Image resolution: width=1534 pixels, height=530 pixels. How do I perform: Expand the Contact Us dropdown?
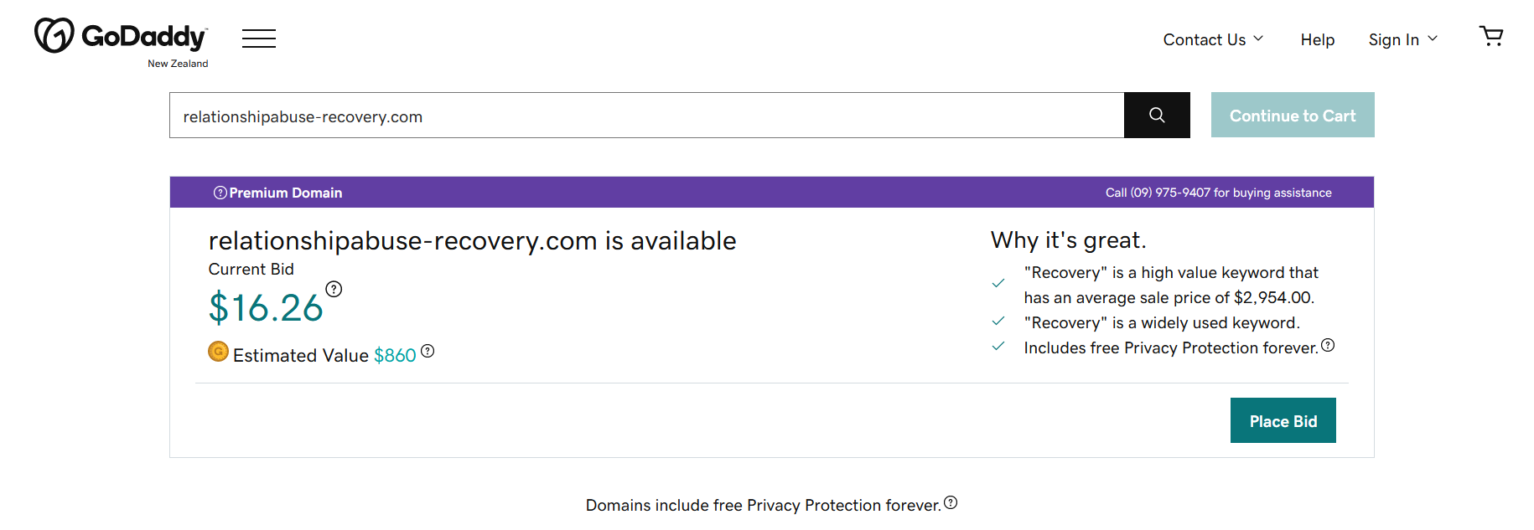[x=1213, y=39]
